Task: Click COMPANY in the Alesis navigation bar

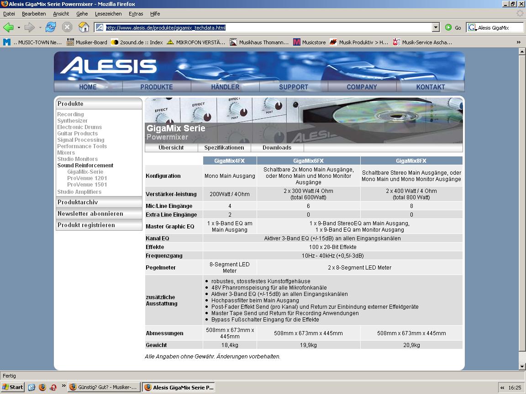Action: coord(362,87)
